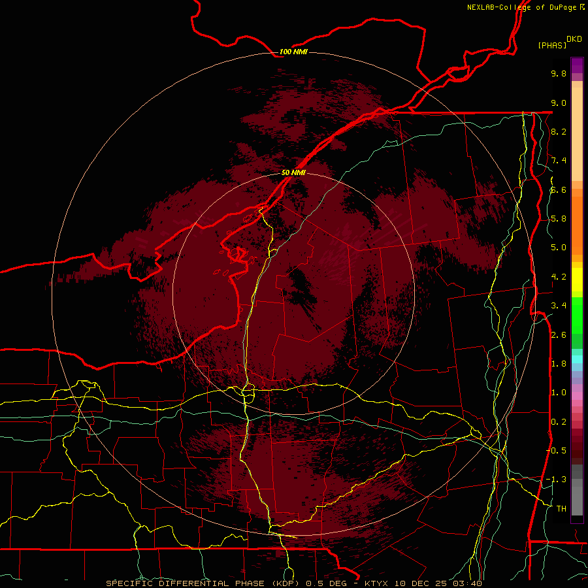588x588 pixels.
Task: Pick the purple top of the color bar
Action: (x=577, y=65)
